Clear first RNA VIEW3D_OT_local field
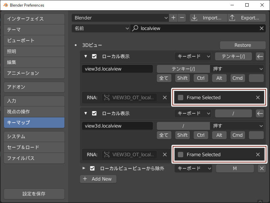Image resolution: width=270 pixels, height=203 pixels. coord(165,98)
